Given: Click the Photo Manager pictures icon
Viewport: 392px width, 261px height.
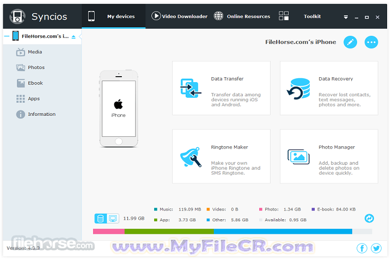Looking at the screenshot, I should 298,157.
